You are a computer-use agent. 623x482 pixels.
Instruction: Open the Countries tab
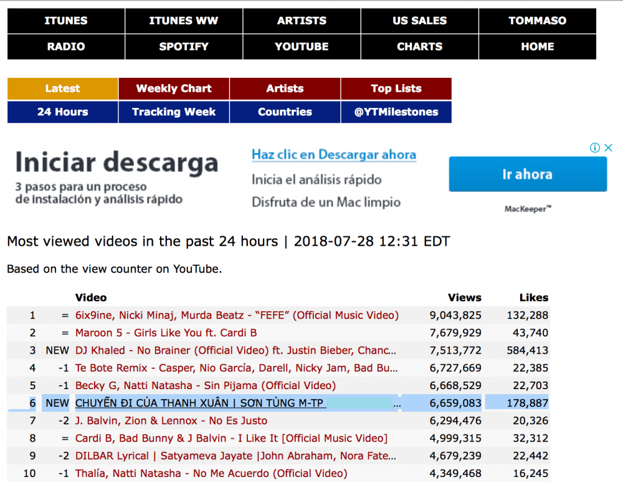click(x=285, y=112)
